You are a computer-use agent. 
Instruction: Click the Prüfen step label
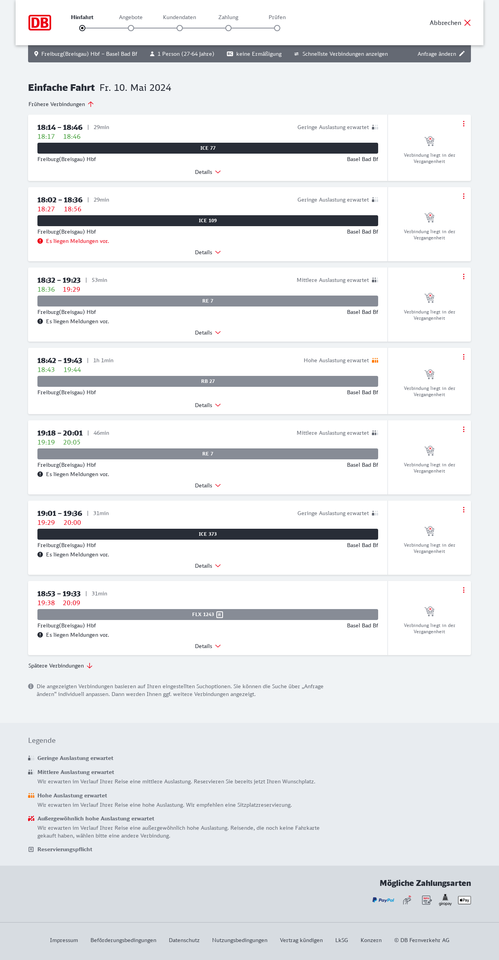point(277,17)
